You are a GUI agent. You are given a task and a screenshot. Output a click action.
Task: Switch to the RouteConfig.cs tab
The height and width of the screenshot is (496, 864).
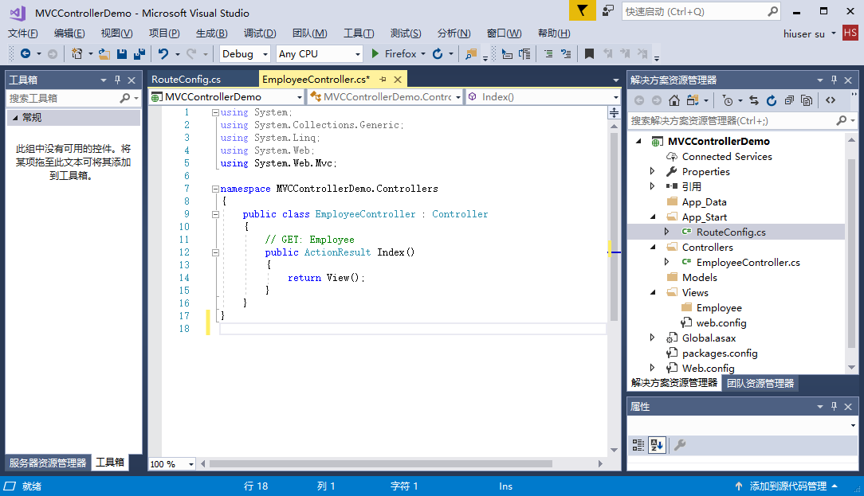(x=187, y=80)
